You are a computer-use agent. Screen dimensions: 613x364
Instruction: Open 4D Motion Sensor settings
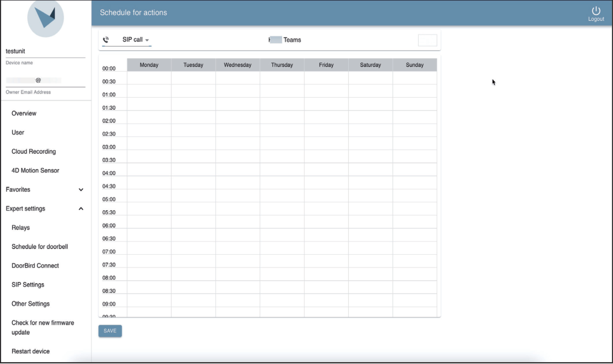[35, 170]
